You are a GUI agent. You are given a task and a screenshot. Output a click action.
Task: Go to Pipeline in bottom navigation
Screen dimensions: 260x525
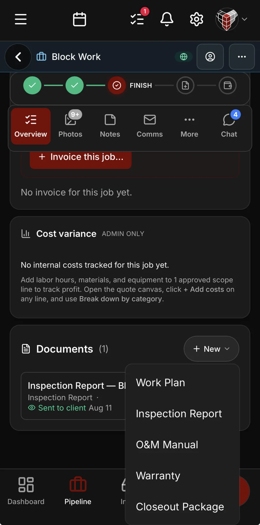click(x=78, y=491)
